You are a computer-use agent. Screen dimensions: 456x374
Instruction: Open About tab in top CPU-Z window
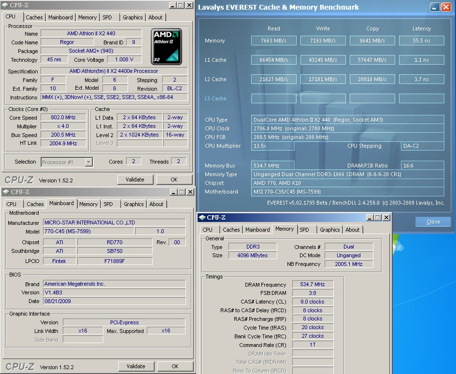(155, 17)
